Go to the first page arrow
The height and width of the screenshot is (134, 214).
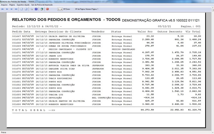[x=2, y=9]
